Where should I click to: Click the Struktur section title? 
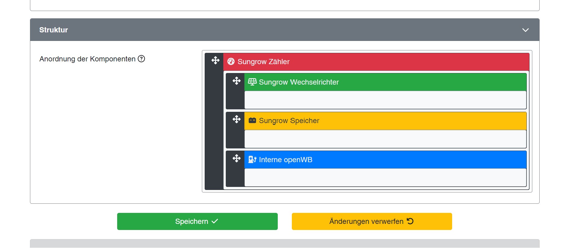tap(54, 30)
